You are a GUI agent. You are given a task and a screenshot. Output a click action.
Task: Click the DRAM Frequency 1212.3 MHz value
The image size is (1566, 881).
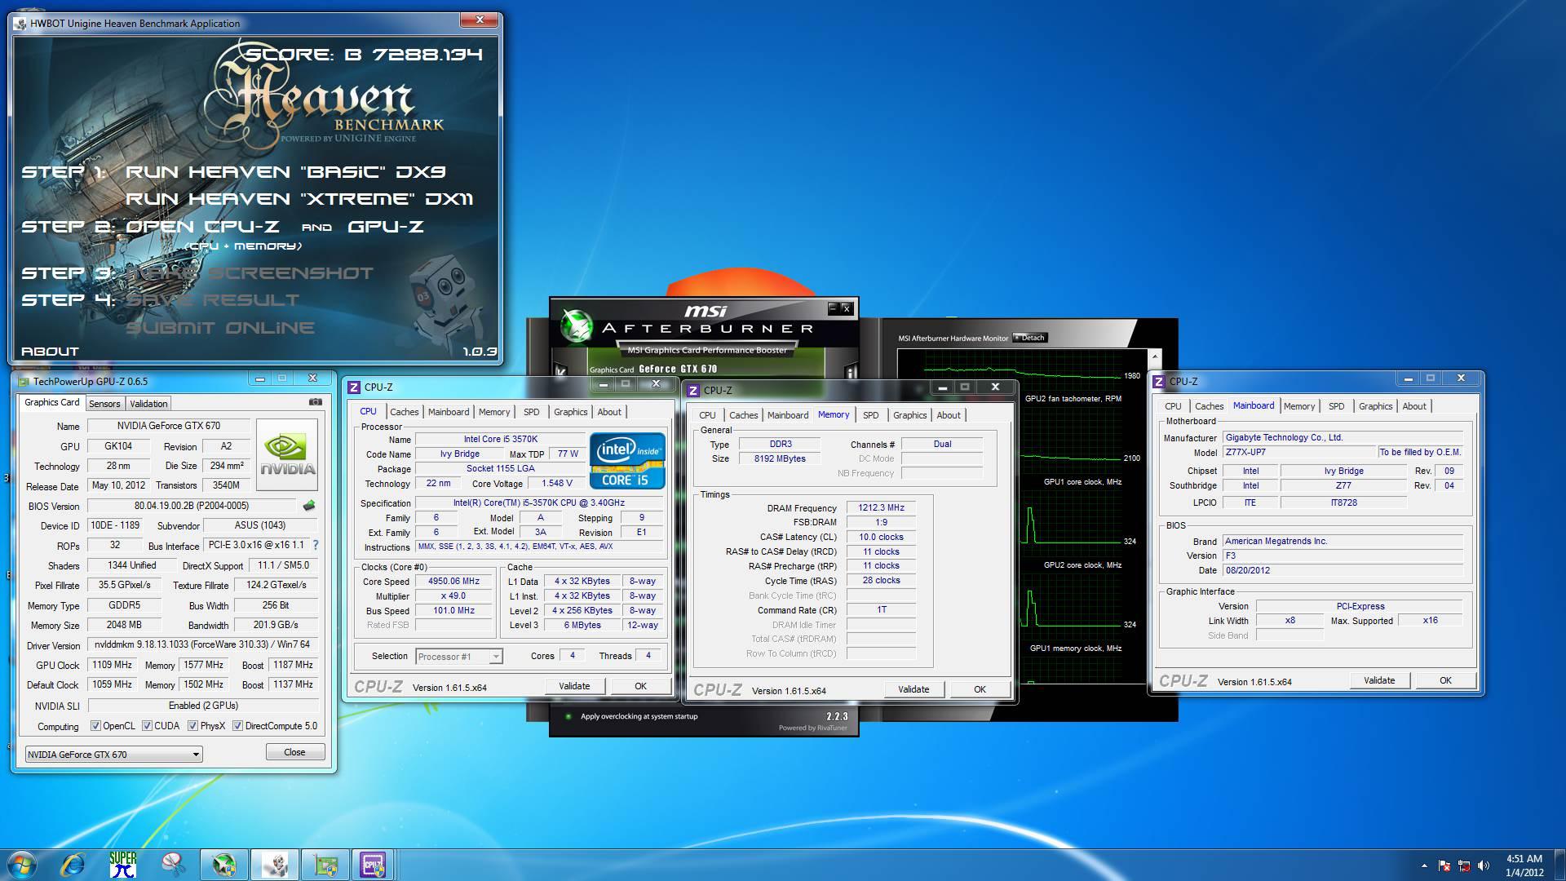(881, 507)
